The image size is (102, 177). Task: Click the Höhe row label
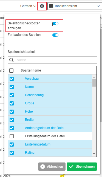pyautogui.click(x=29, y=112)
